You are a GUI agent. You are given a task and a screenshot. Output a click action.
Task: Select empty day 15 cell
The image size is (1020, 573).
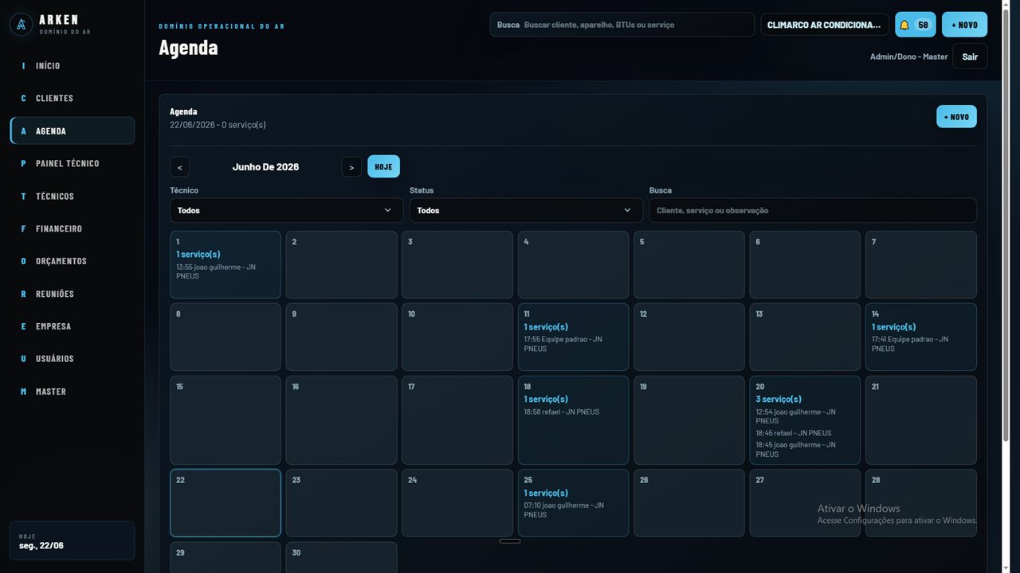click(x=226, y=420)
